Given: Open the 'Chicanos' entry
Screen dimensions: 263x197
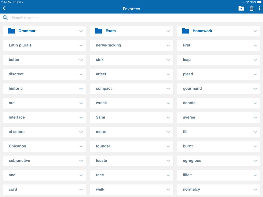Looking at the screenshot, I should [17, 146].
